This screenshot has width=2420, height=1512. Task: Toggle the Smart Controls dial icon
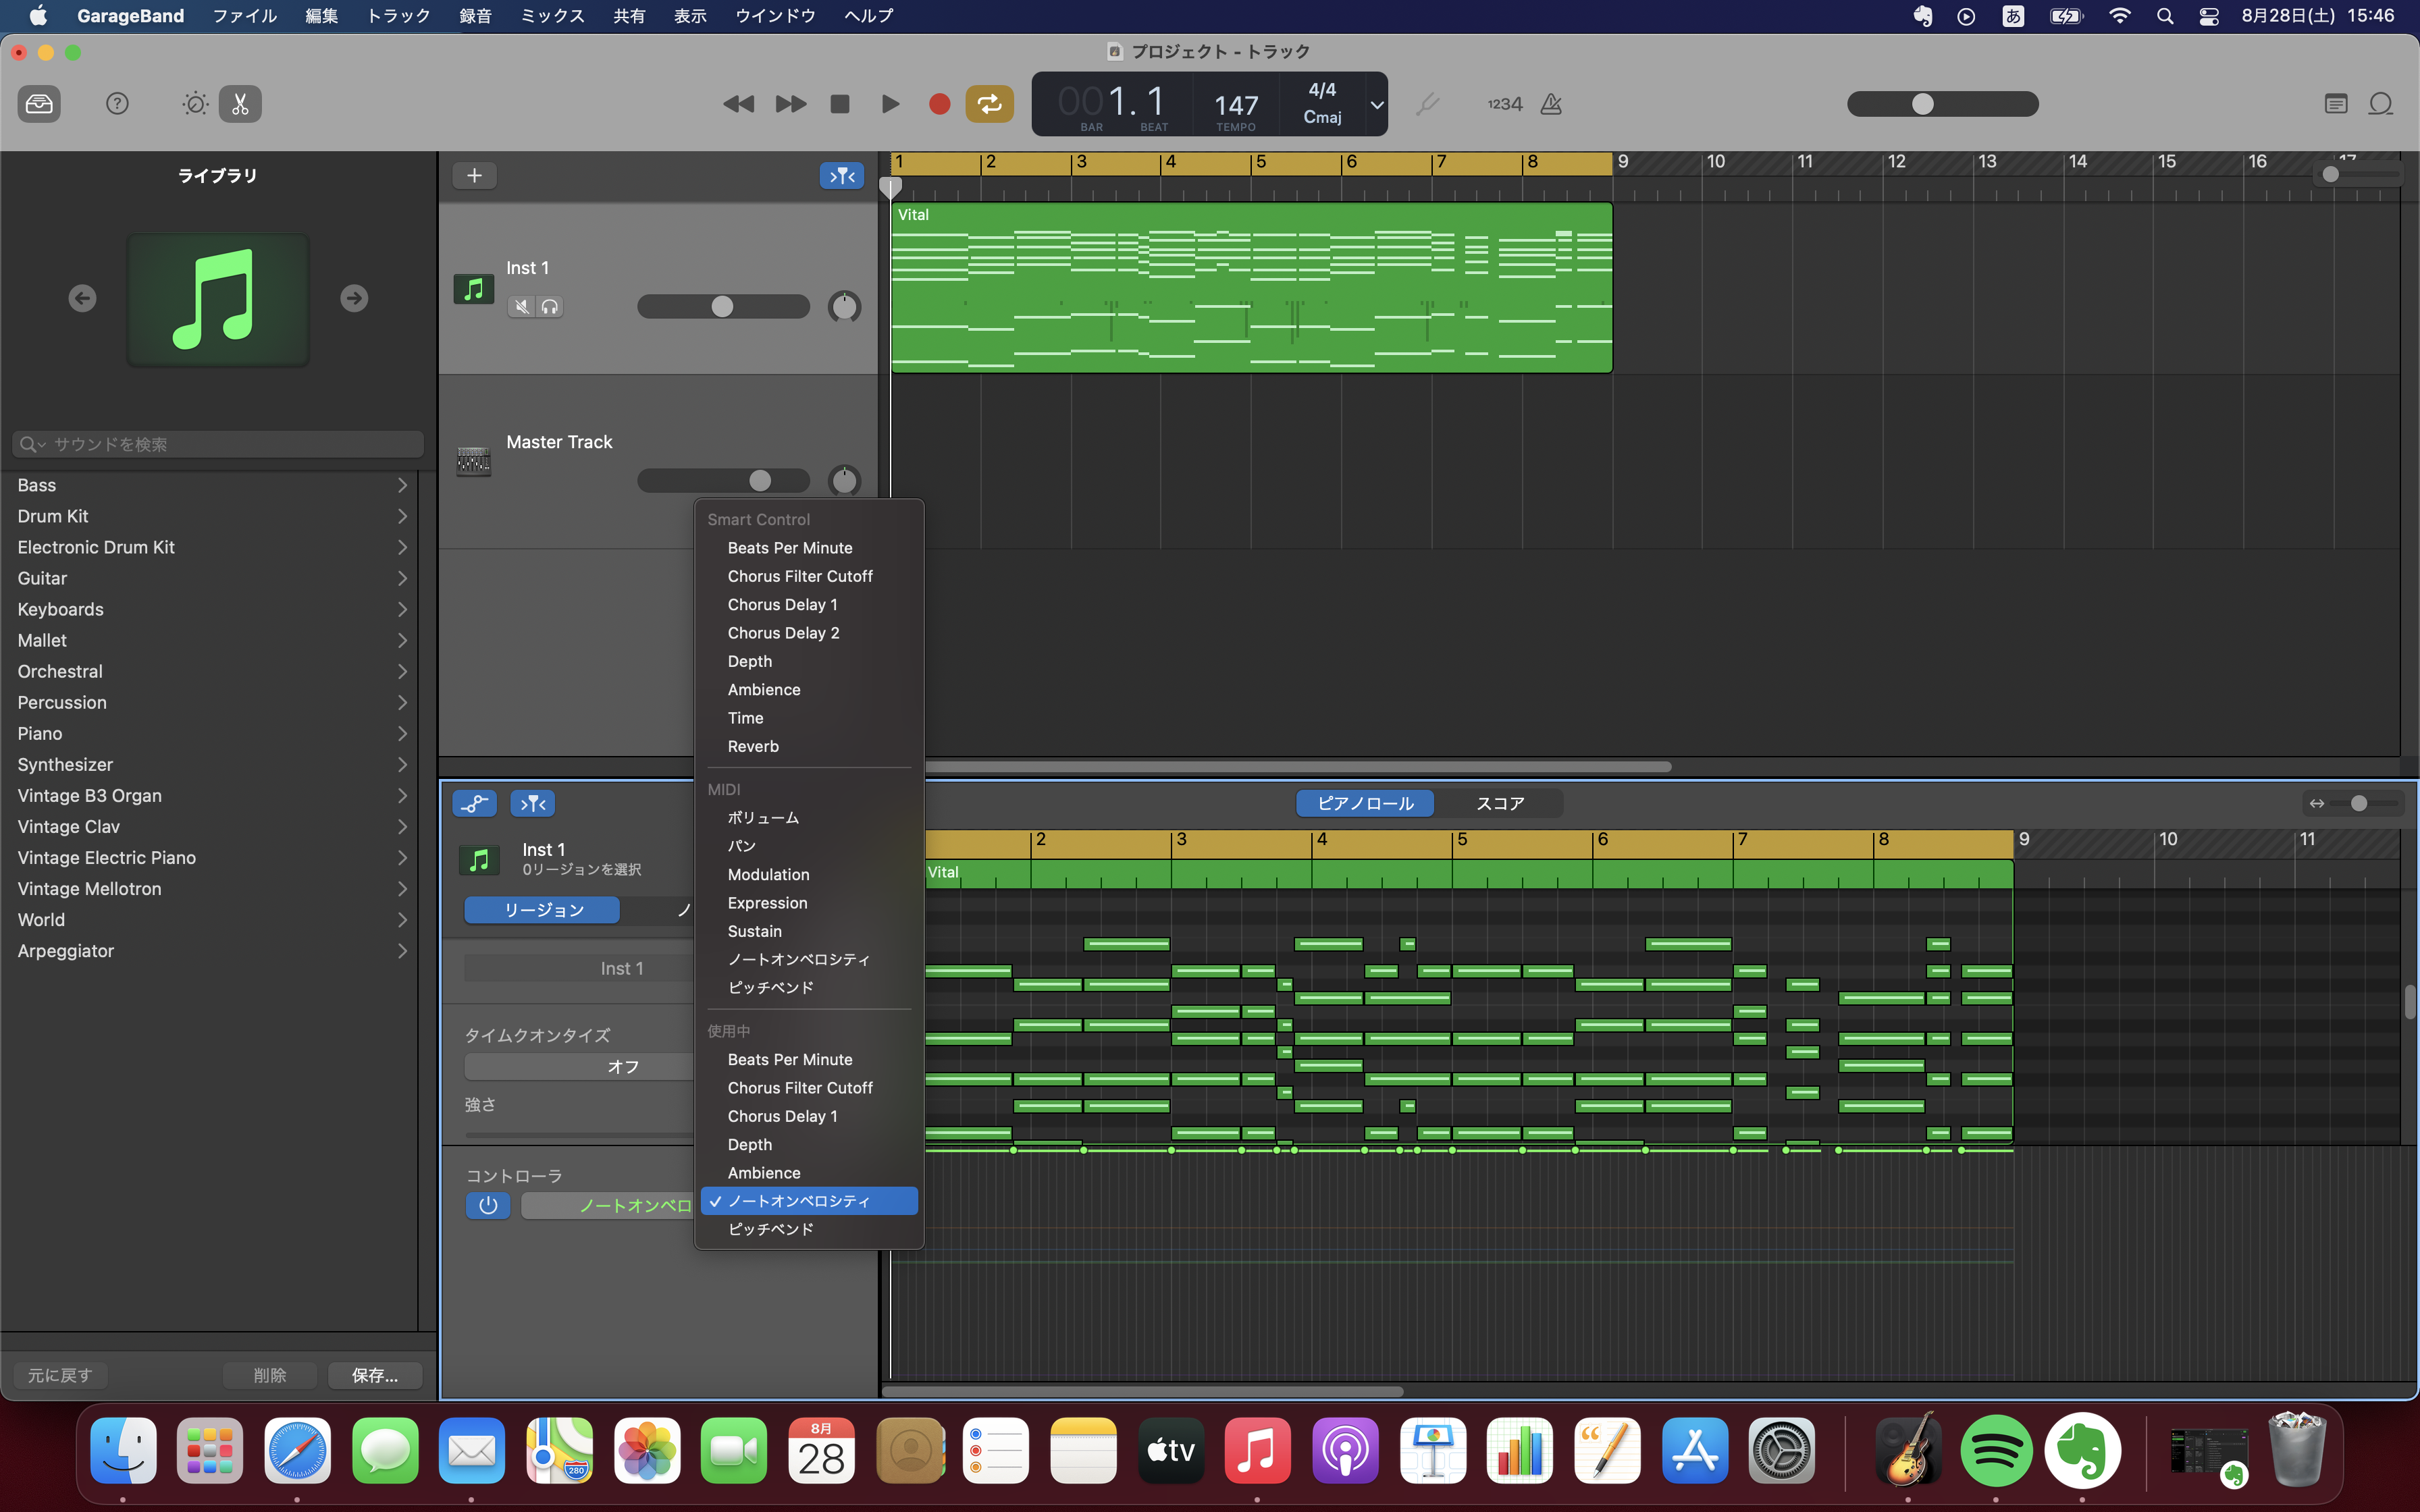point(195,104)
